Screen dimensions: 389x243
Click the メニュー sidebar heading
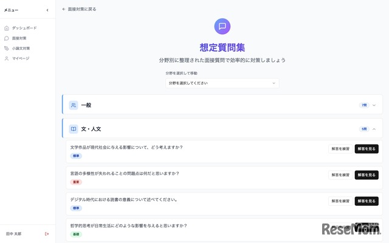(11, 10)
